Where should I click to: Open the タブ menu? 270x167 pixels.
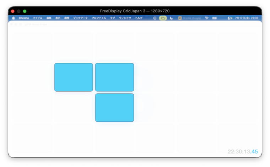point(113,18)
